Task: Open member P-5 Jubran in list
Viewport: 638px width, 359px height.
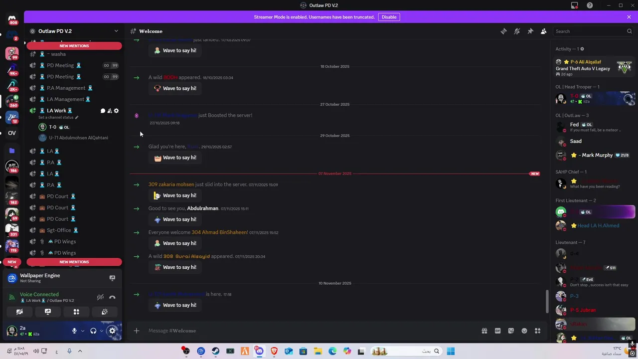Action: [595, 310]
